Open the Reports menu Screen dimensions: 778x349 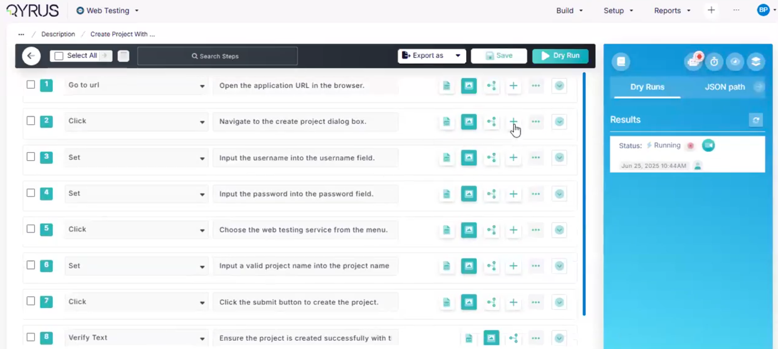672,11
